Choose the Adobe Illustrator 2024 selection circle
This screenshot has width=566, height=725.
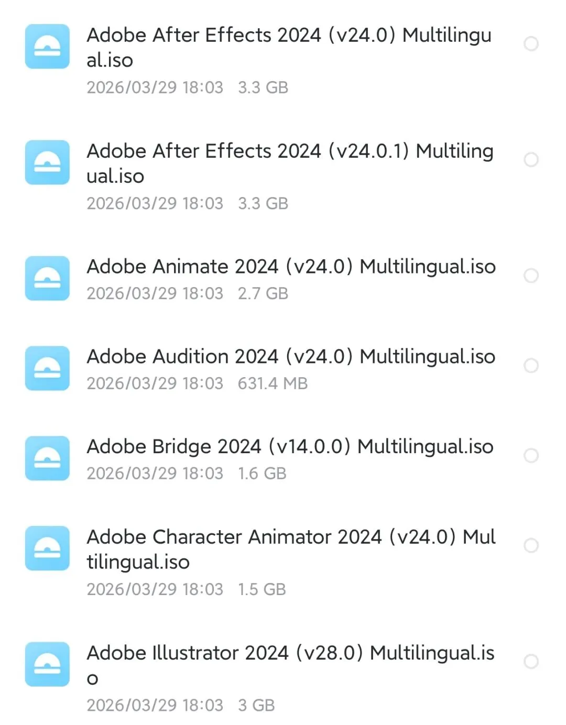531,661
